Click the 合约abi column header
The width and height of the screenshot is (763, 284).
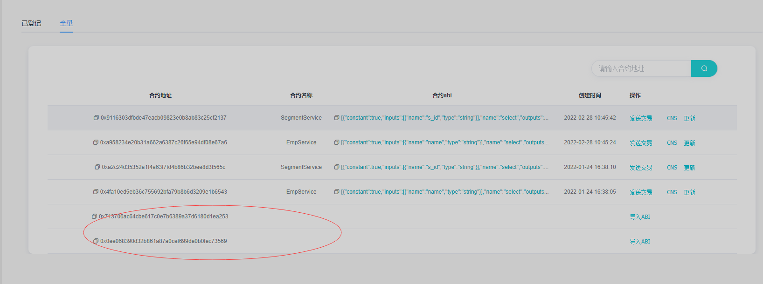pos(442,95)
